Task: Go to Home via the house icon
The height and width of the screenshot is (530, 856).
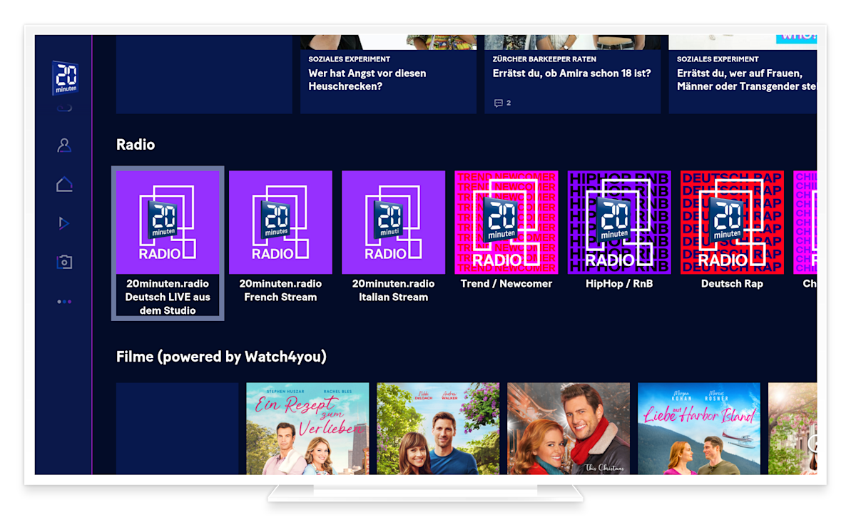Action: click(64, 184)
